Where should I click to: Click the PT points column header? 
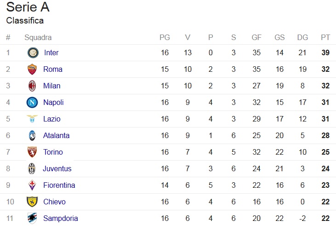click(x=325, y=37)
